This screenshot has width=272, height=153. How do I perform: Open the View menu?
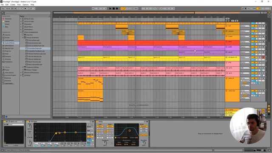click(x=19, y=5)
